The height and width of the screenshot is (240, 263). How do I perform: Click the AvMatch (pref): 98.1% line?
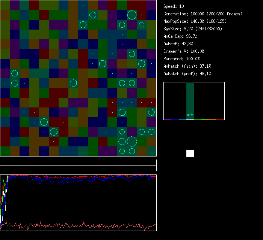coord(187,74)
